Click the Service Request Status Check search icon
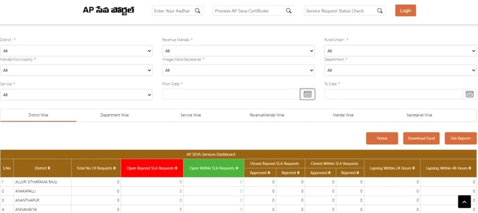The height and width of the screenshot is (213, 478). pyautogui.click(x=380, y=11)
